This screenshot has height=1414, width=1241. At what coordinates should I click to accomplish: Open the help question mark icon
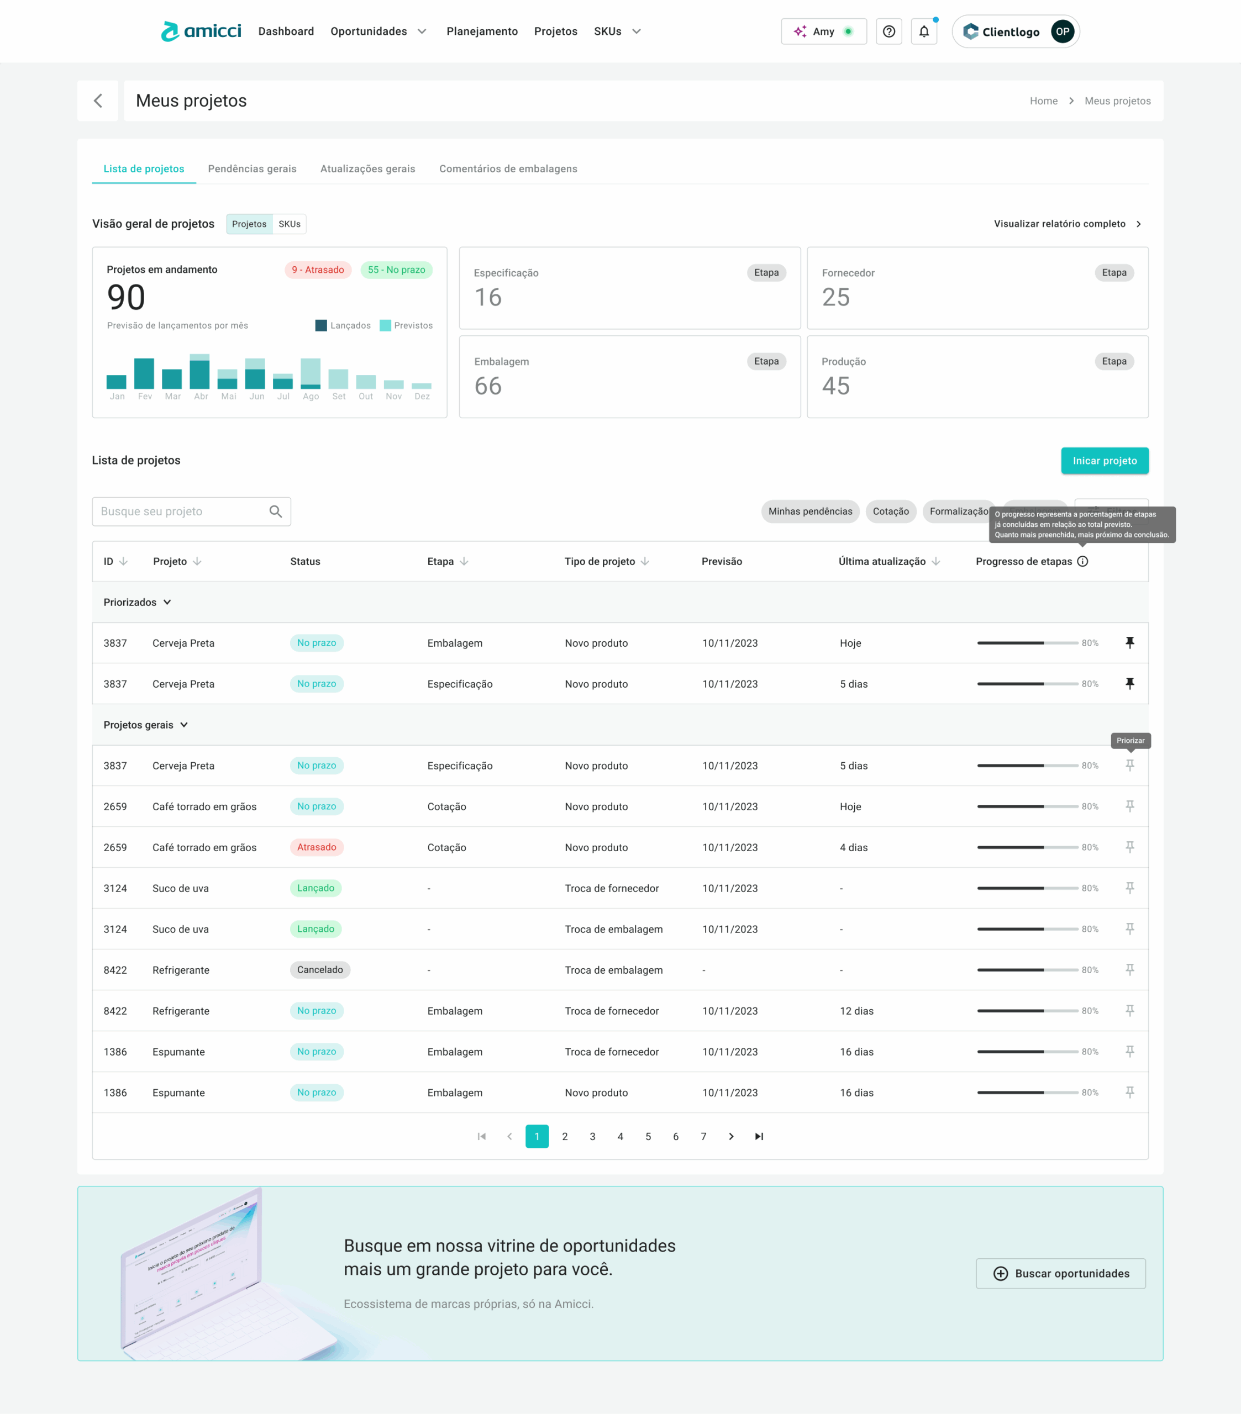888,32
